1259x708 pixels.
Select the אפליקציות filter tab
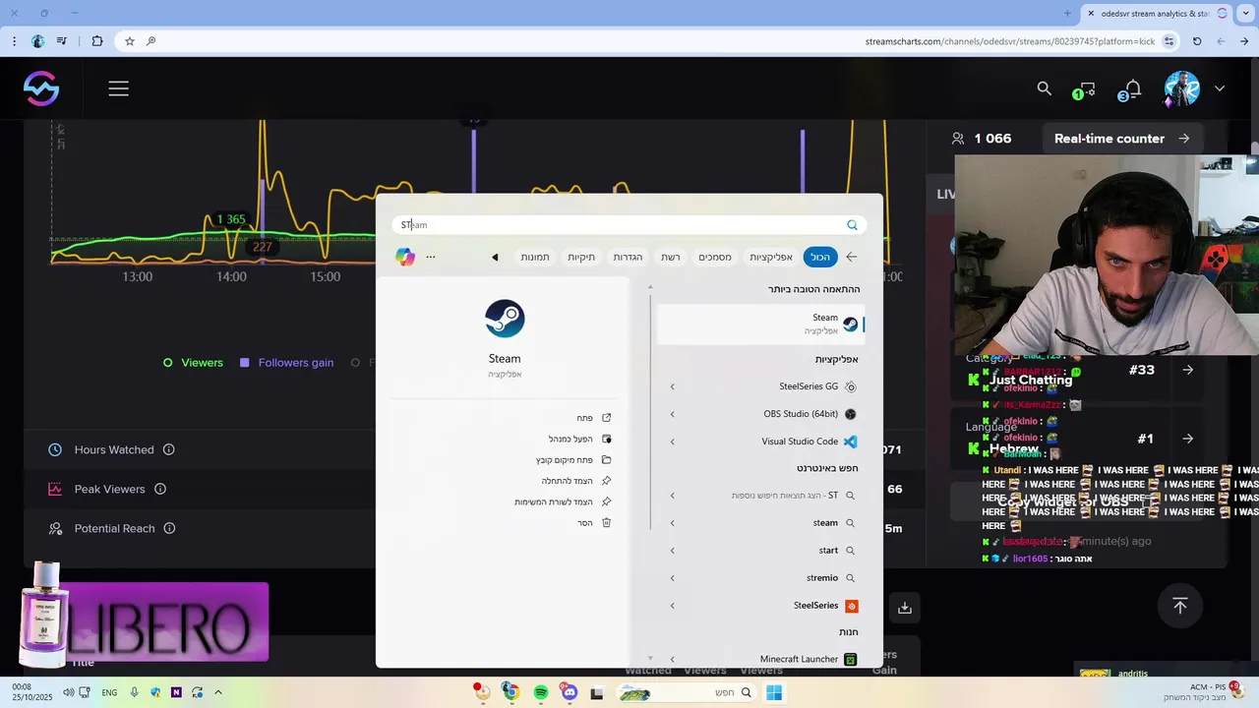[771, 257]
